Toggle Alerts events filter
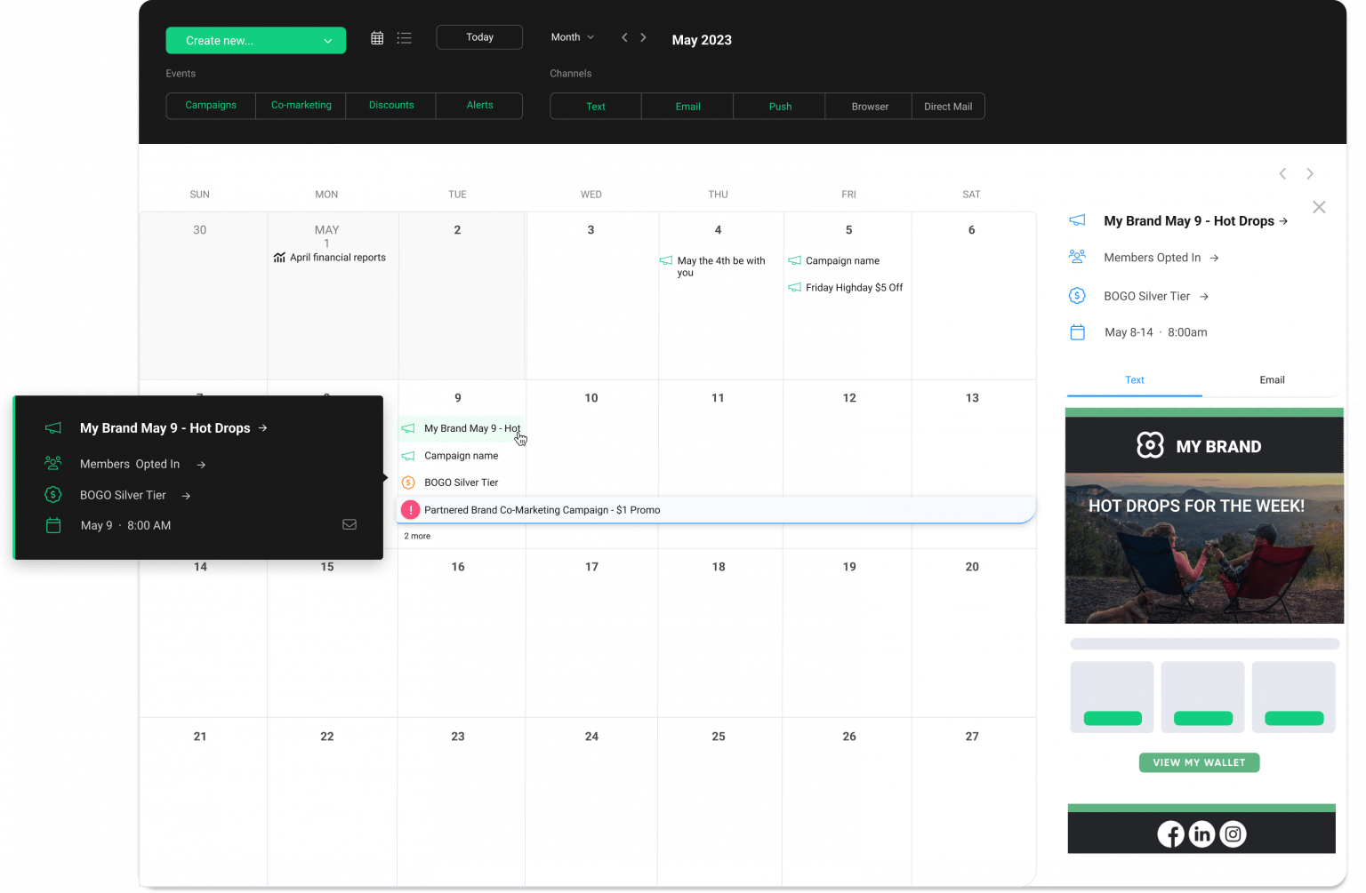Image resolution: width=1366 pixels, height=893 pixels. tap(479, 105)
